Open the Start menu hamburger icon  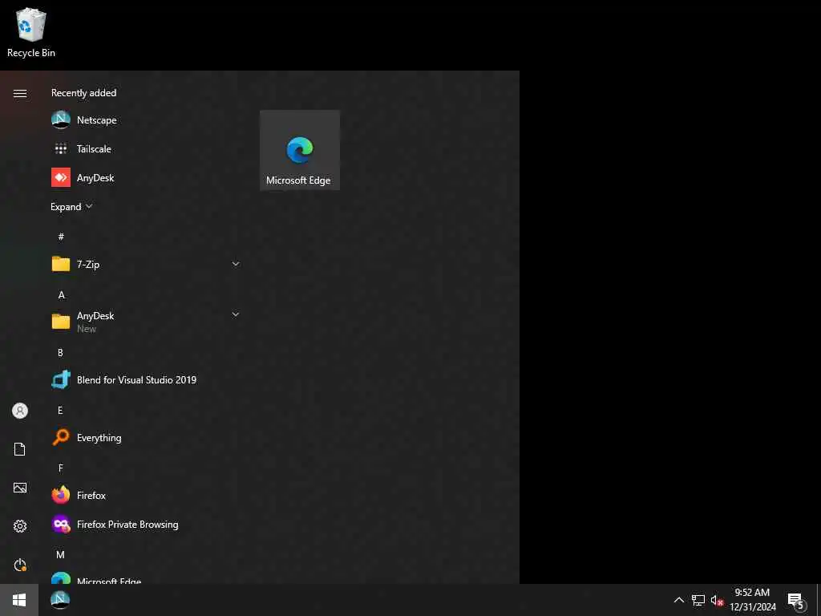20,93
